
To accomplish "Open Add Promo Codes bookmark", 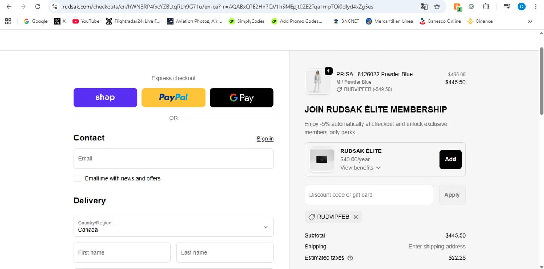I will click(x=297, y=21).
